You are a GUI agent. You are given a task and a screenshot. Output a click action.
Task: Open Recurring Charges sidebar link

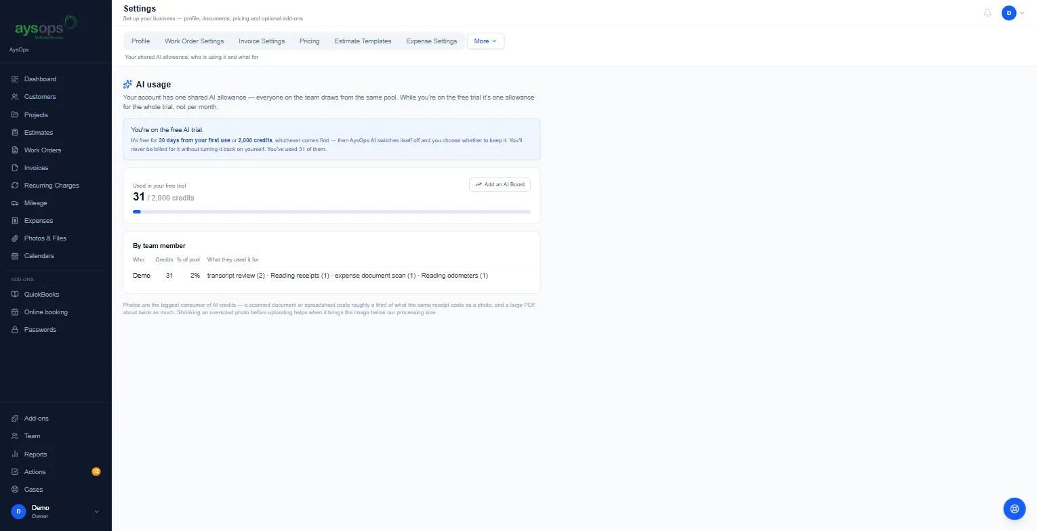coord(52,186)
